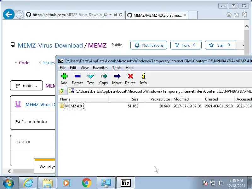Launch Google Chrome from the taskbar
This screenshot has height=189, width=252.
86,183
